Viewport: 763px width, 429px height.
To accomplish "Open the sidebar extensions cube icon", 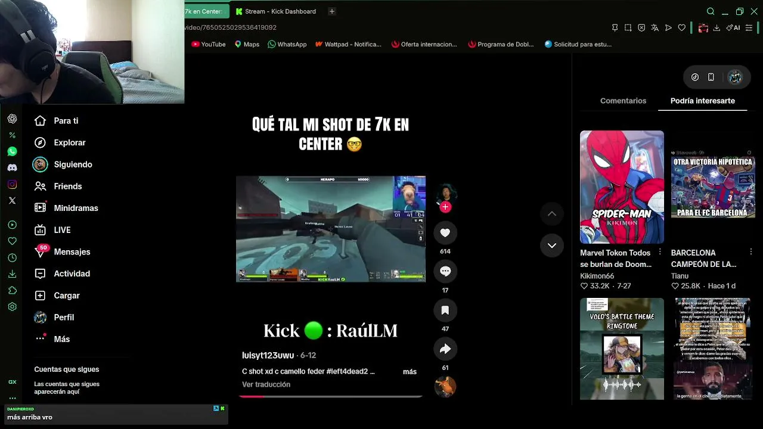I will [12, 291].
